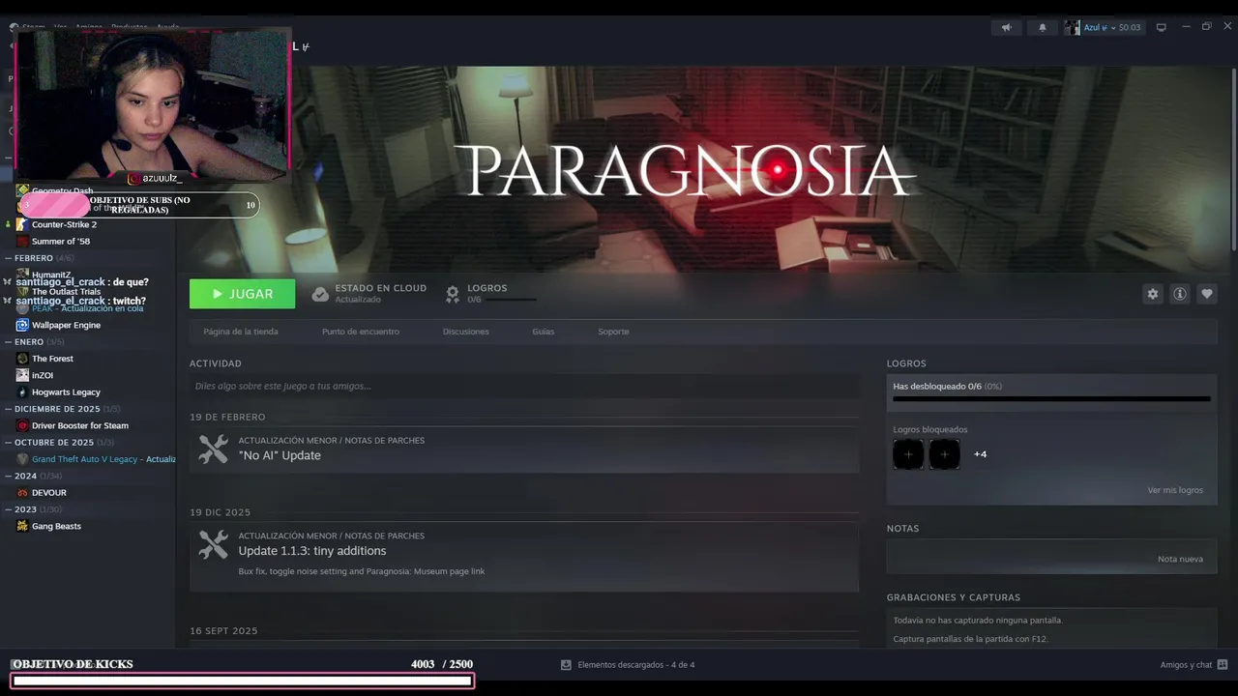Open the Página de la tienda tab

241,332
